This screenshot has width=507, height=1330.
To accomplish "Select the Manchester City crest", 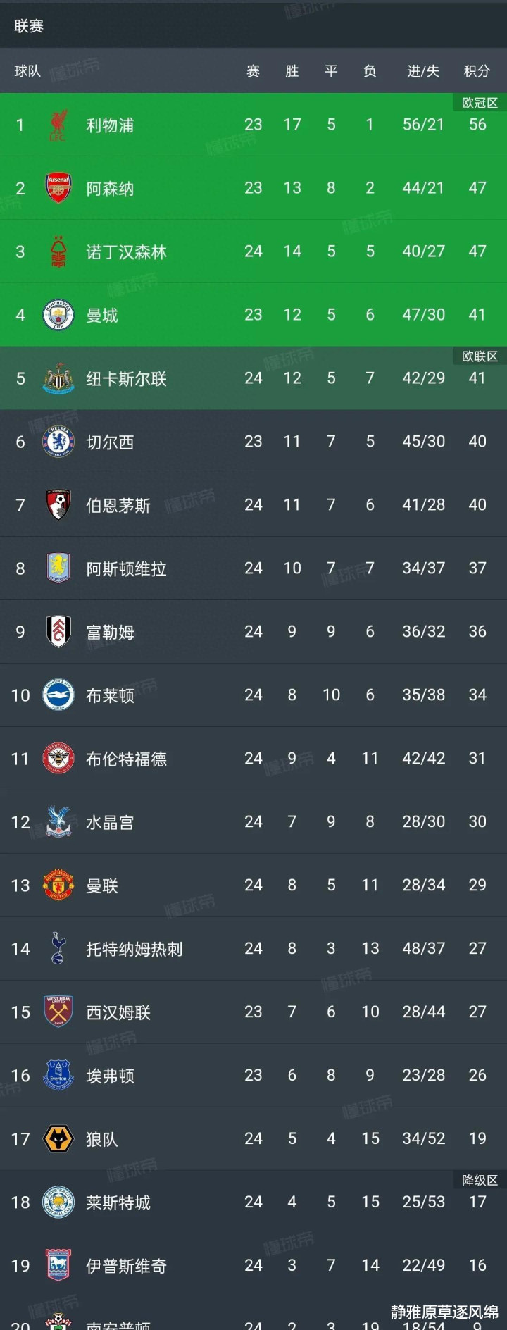I will (x=58, y=315).
